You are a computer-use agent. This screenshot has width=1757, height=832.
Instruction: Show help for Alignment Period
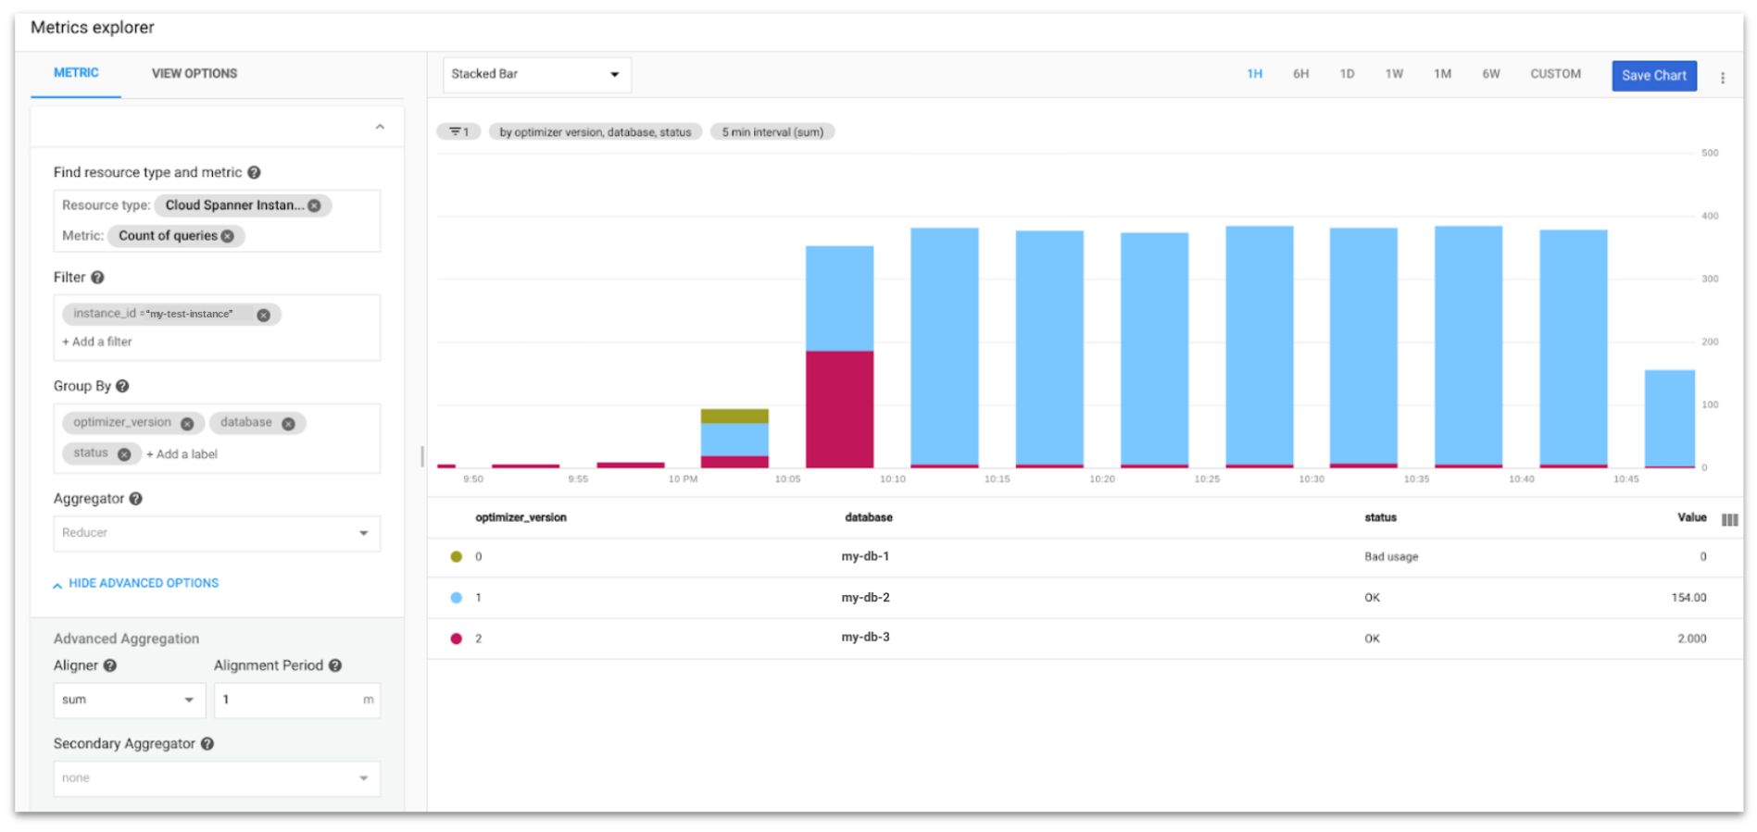pos(335,665)
